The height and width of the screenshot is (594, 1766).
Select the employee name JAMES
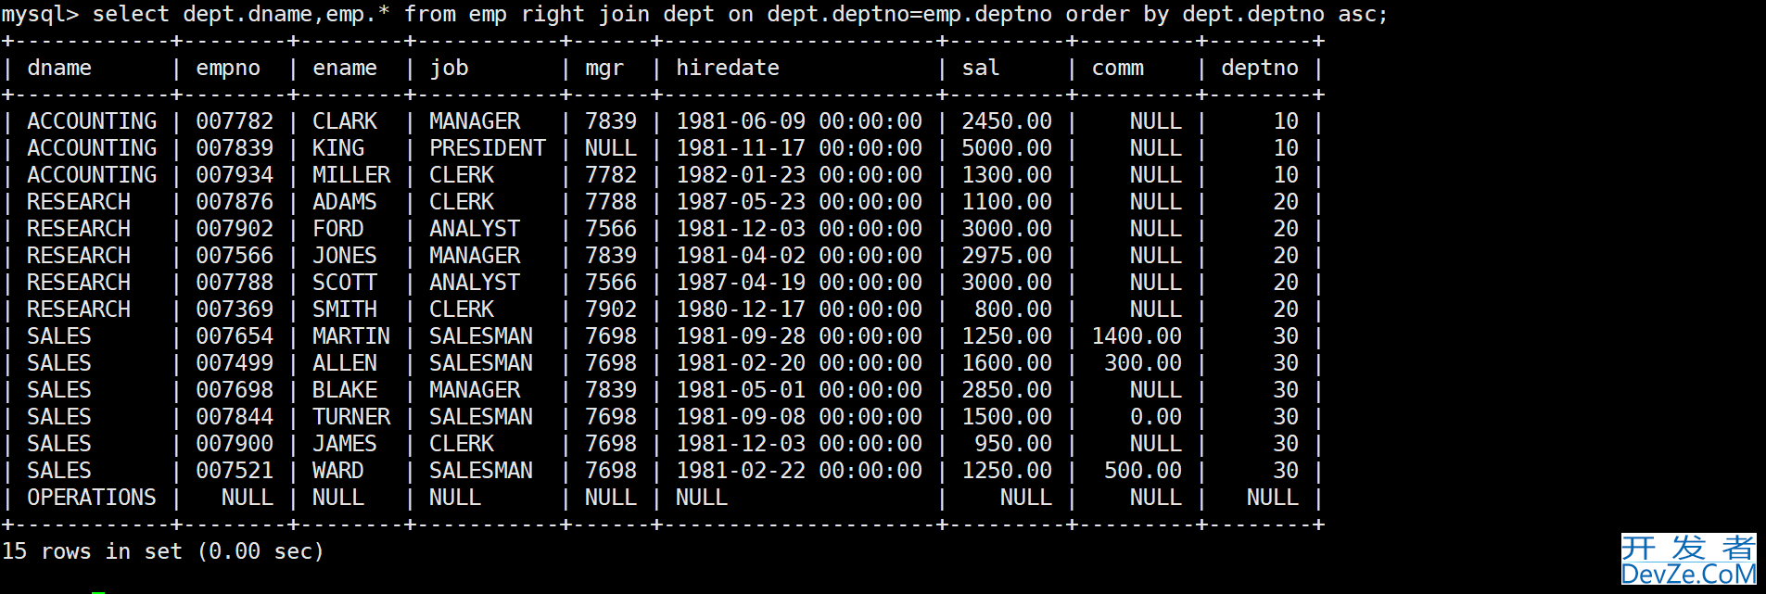point(345,444)
